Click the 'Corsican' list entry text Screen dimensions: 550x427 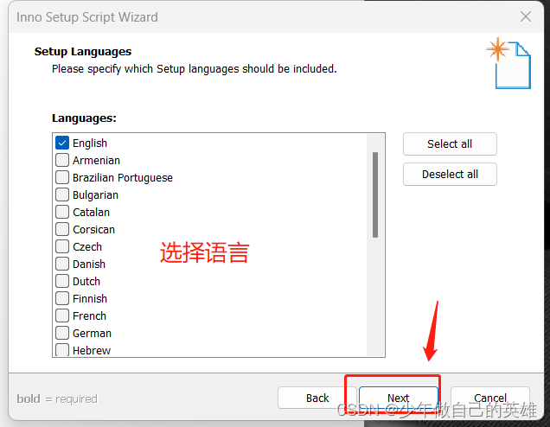93,230
